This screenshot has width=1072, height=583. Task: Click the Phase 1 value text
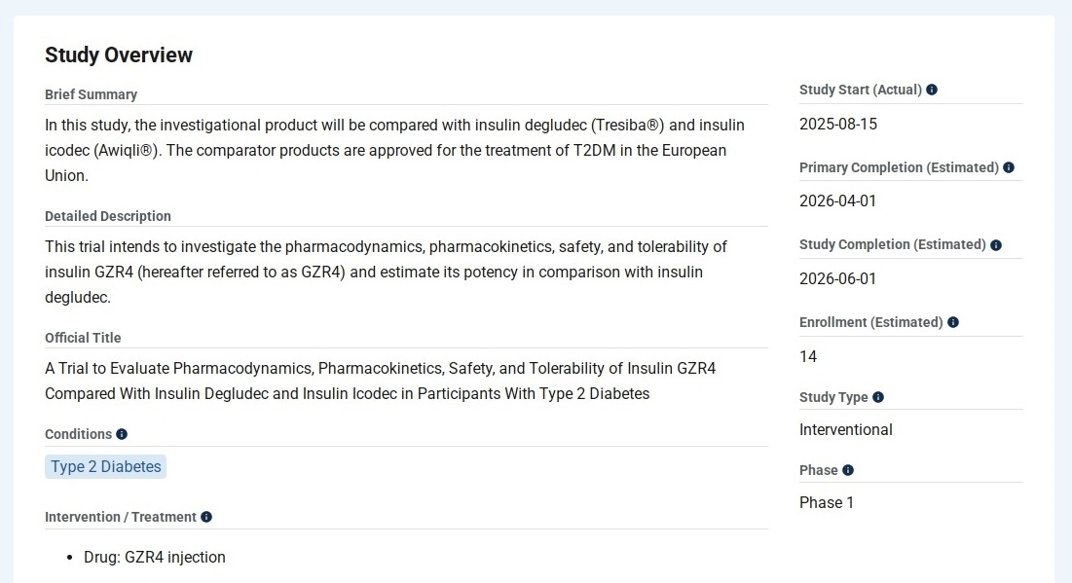[x=827, y=502]
